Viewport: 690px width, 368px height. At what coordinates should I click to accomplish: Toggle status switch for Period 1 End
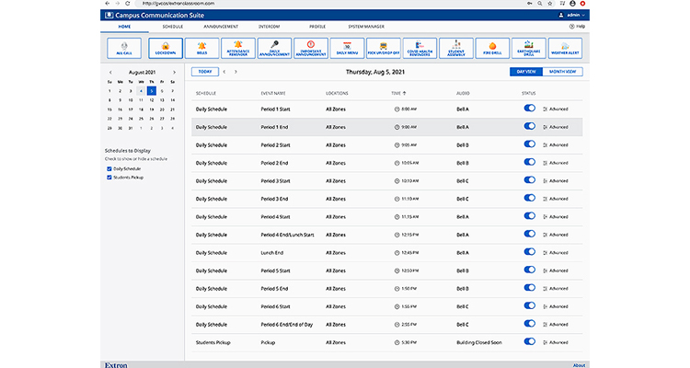click(529, 126)
